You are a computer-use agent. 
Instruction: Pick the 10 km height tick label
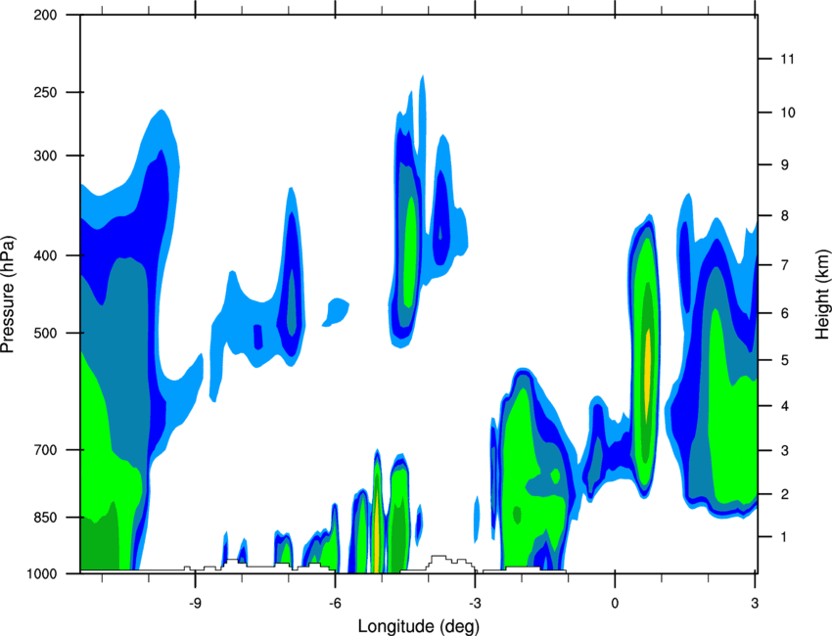click(787, 113)
